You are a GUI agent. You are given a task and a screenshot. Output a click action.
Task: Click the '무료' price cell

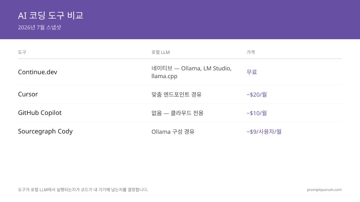coord(252,72)
